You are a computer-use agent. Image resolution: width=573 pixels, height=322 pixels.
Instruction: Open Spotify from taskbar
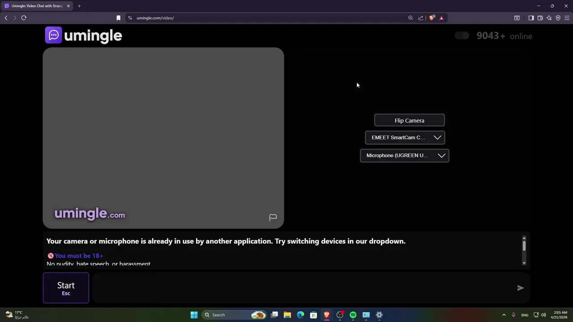(x=353, y=315)
